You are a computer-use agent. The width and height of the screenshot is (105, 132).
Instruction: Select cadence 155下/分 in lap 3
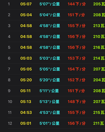(x=76, y=26)
